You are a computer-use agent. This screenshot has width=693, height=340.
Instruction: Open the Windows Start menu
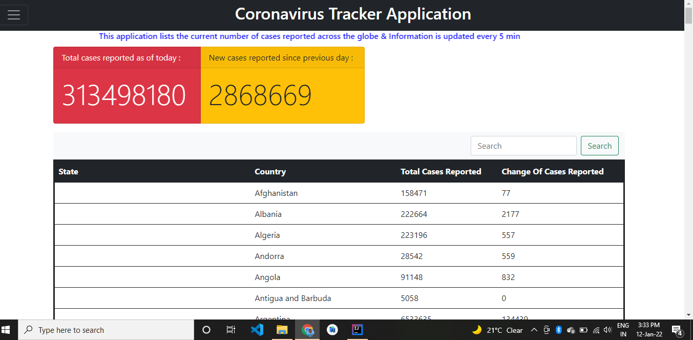(x=7, y=330)
